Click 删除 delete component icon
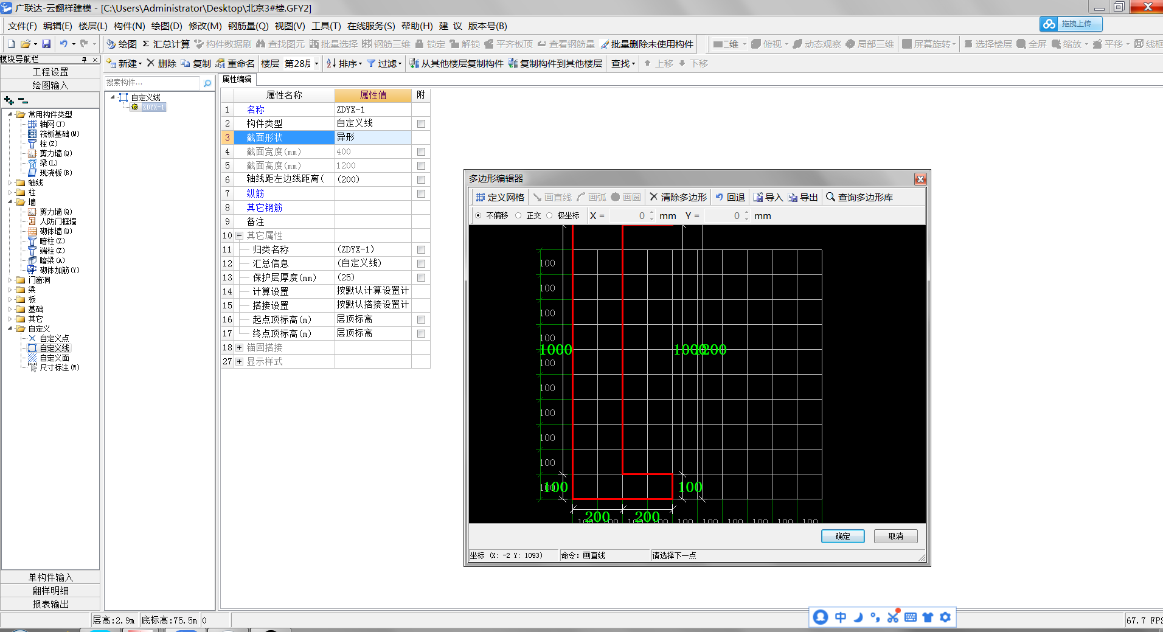The width and height of the screenshot is (1163, 632). [x=161, y=63]
